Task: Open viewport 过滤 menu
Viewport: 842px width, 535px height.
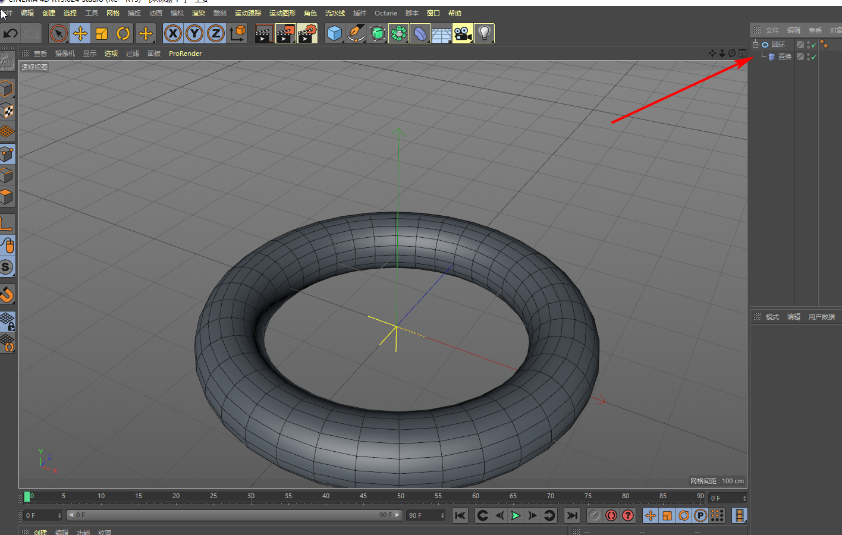Action: tap(133, 53)
